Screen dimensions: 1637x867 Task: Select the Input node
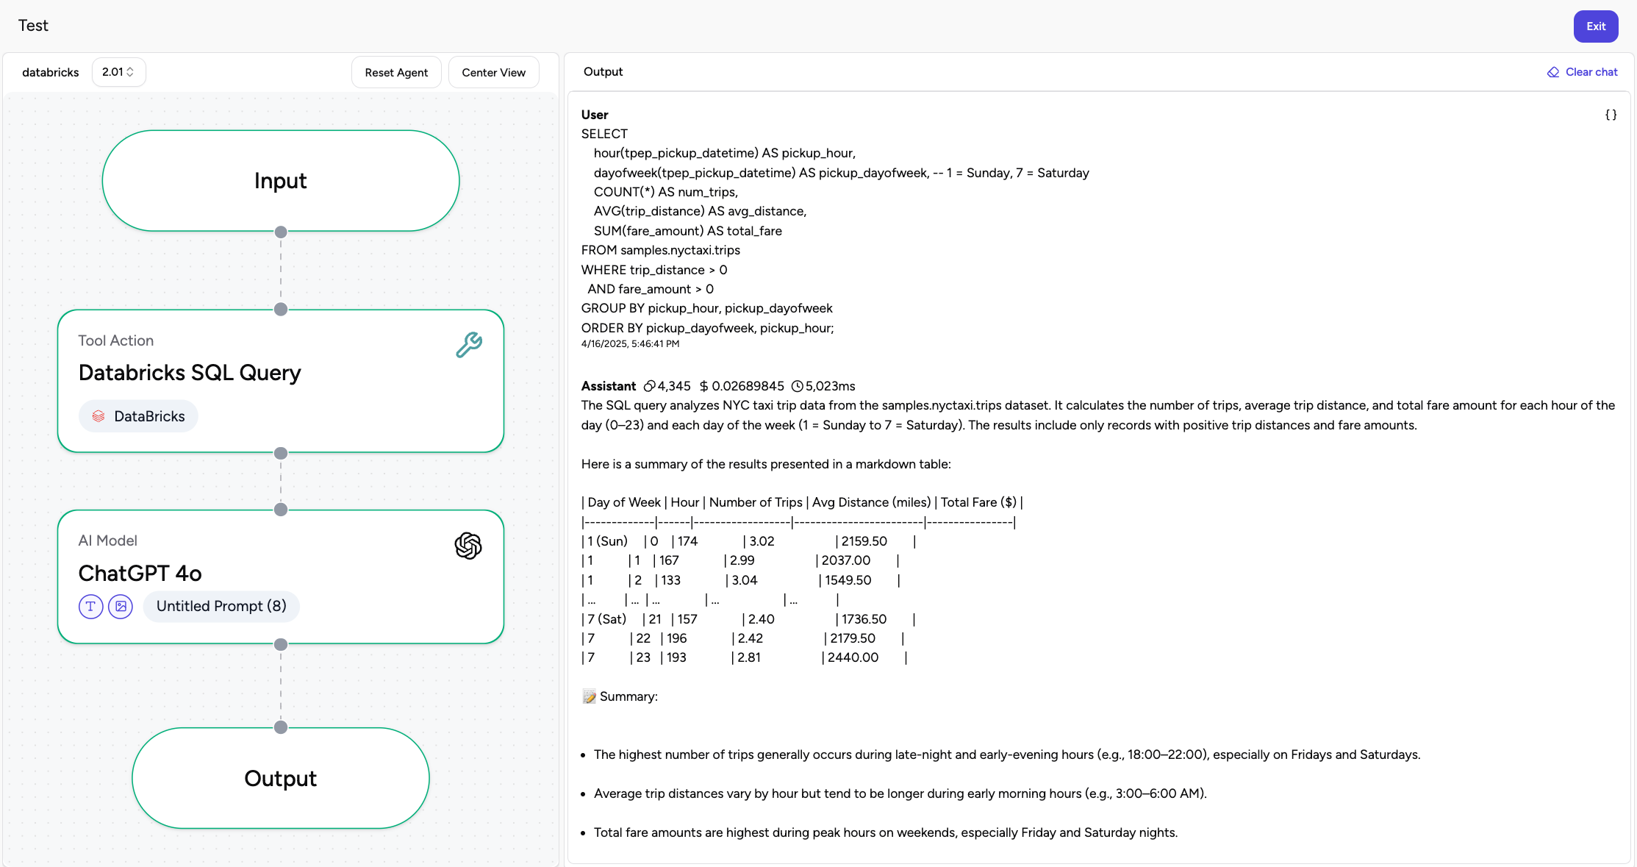click(281, 181)
